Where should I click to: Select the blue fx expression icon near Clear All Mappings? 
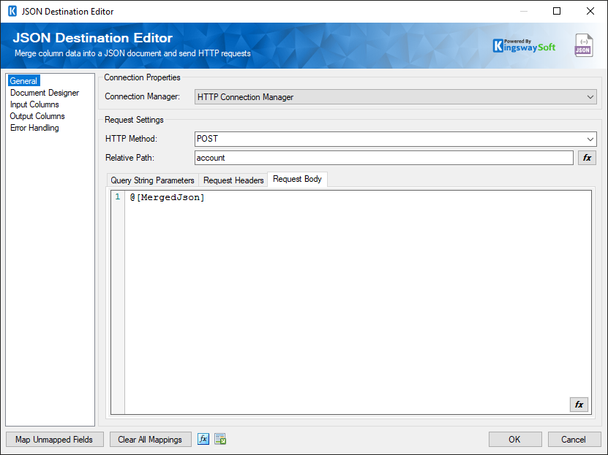point(203,439)
